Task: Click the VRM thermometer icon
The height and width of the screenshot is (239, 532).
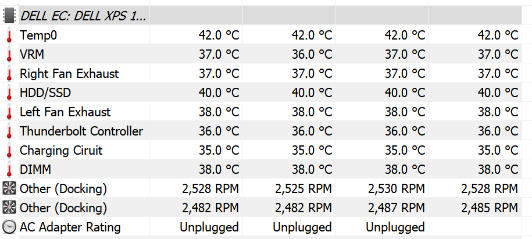Action: [9, 54]
